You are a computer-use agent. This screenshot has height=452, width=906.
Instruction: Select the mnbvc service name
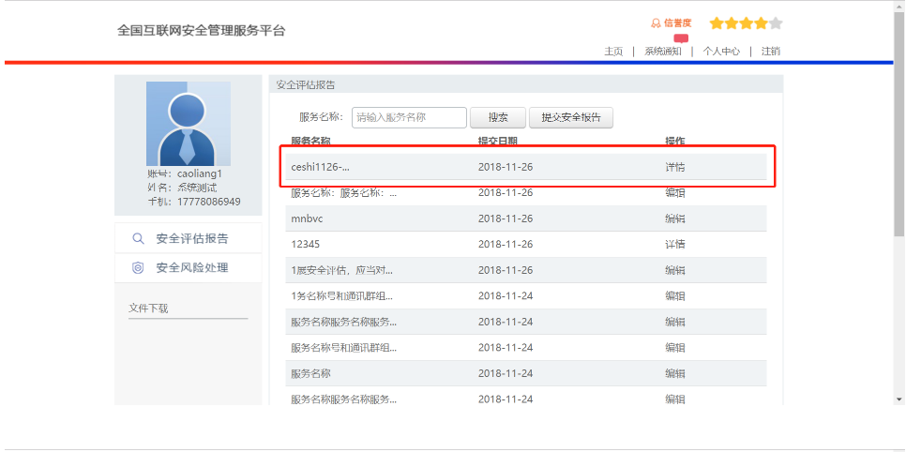pyautogui.click(x=307, y=218)
